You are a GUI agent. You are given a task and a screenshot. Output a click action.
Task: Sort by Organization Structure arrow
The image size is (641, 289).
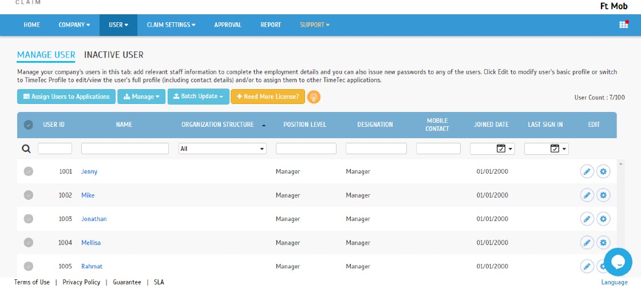click(x=264, y=125)
